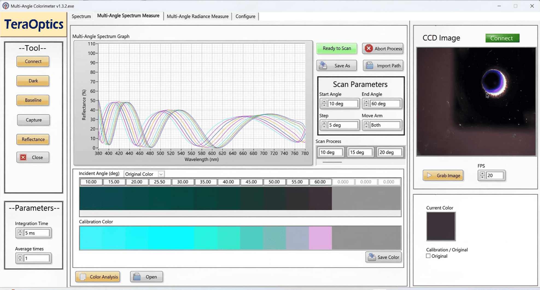Click the red X Close tool icon
The width and height of the screenshot is (540, 290).
[x=23, y=157]
